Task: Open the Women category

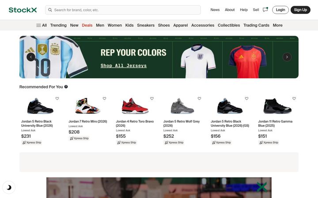Action: (115, 25)
